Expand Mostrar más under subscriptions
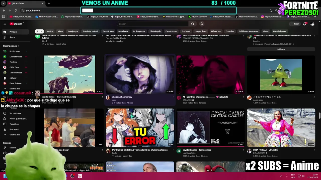This screenshot has height=180, width=321. [15, 89]
